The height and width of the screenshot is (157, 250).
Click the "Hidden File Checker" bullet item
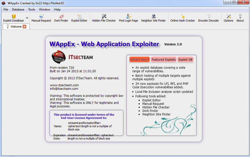click(156, 107)
